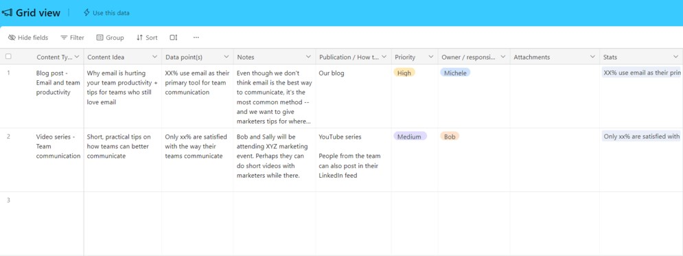Open the Content Idea column dropdown arrow
This screenshot has height=256, width=683.
[154, 57]
